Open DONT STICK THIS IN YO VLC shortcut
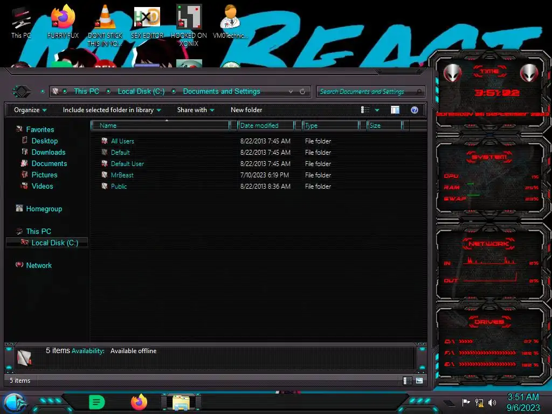Viewport: 552px width, 414px height. (105, 25)
